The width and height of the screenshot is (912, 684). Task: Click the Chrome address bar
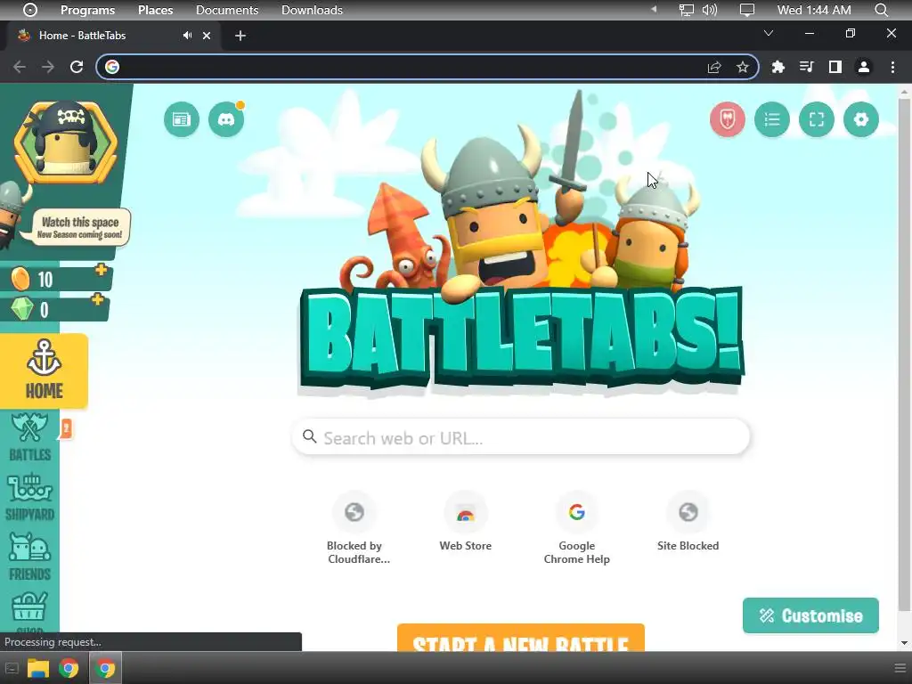click(x=407, y=67)
